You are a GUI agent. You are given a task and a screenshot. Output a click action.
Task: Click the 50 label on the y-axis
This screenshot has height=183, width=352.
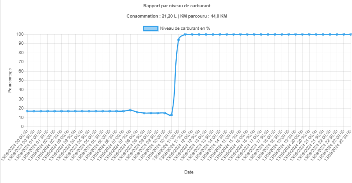point(21,80)
